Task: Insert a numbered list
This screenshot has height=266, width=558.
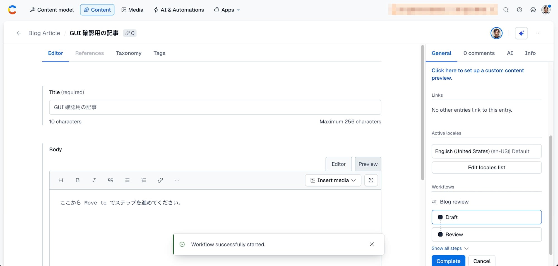Action: (x=144, y=180)
